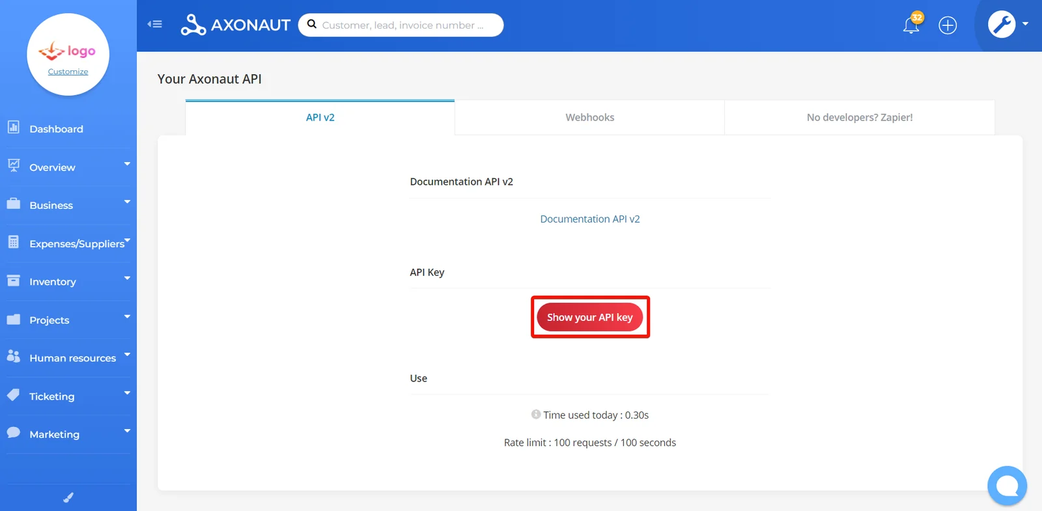This screenshot has width=1042, height=511.
Task: Click the info icon beside Time used today
Action: (536, 414)
